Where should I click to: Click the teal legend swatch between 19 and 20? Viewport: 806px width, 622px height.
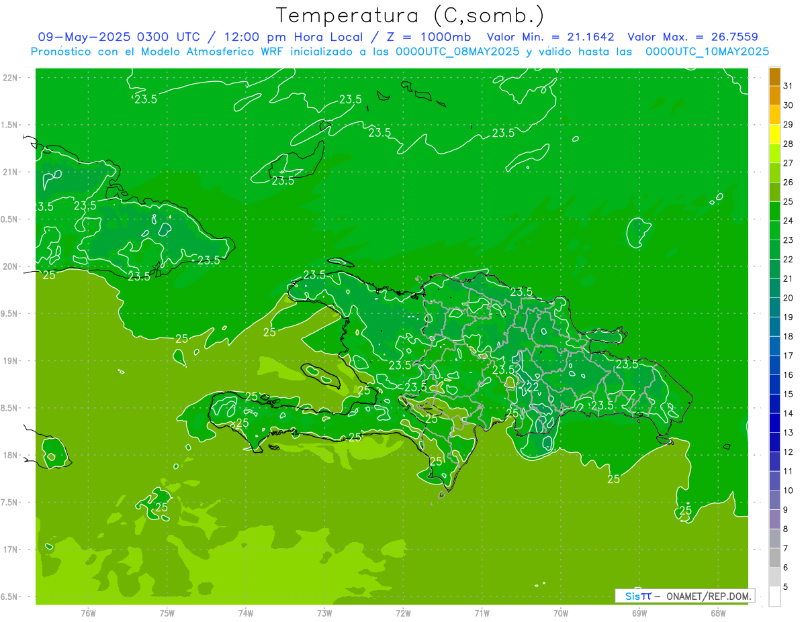pos(774,307)
